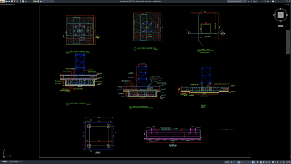Viewport: 291px width, 164px height.
Task: Open the Help question mark icon
Action: pyautogui.click(x=273, y=1)
